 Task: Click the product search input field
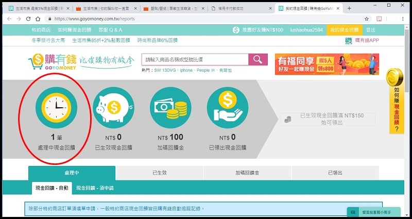pos(195,60)
